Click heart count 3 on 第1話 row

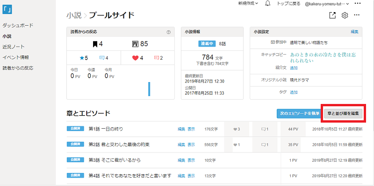(x=237, y=129)
